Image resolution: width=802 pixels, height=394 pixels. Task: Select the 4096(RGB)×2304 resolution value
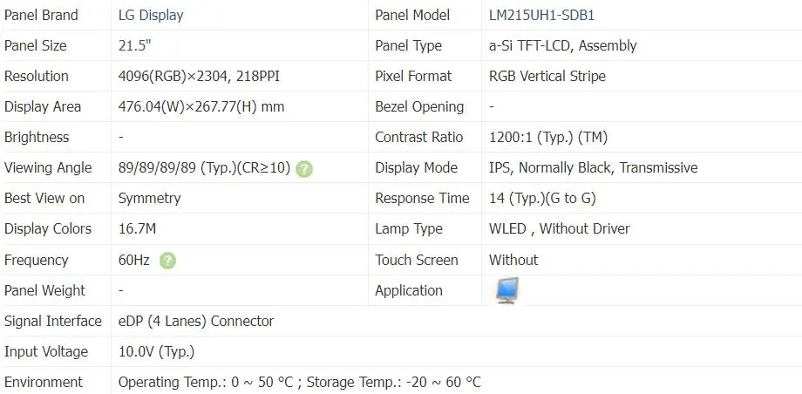199,76
